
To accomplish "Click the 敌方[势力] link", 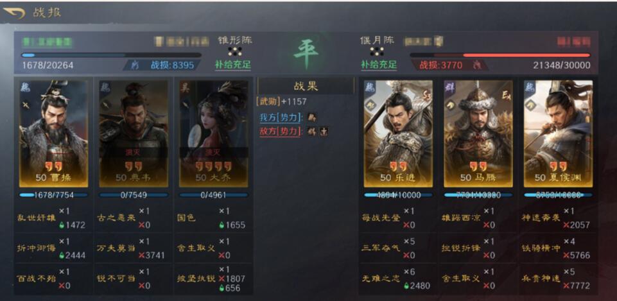I will (x=280, y=132).
